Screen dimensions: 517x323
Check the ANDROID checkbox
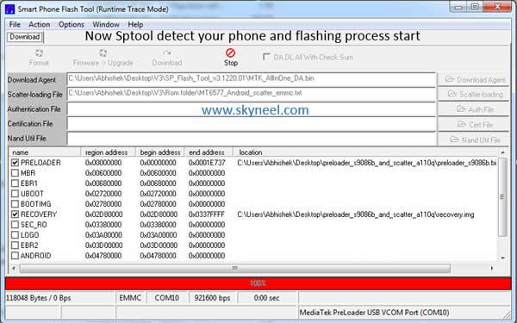point(15,256)
